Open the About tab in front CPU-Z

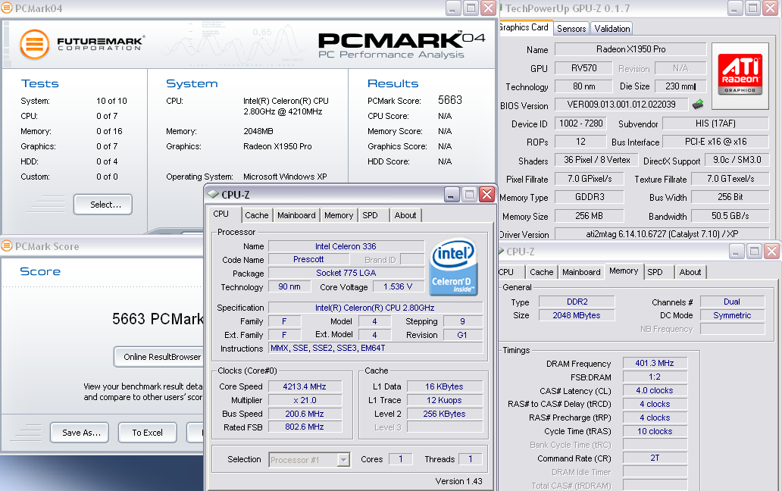405,215
